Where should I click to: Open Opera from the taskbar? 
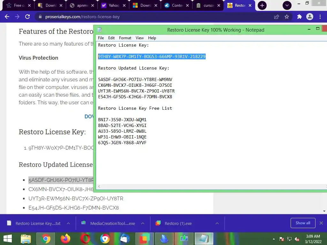pyautogui.click(x=85, y=239)
